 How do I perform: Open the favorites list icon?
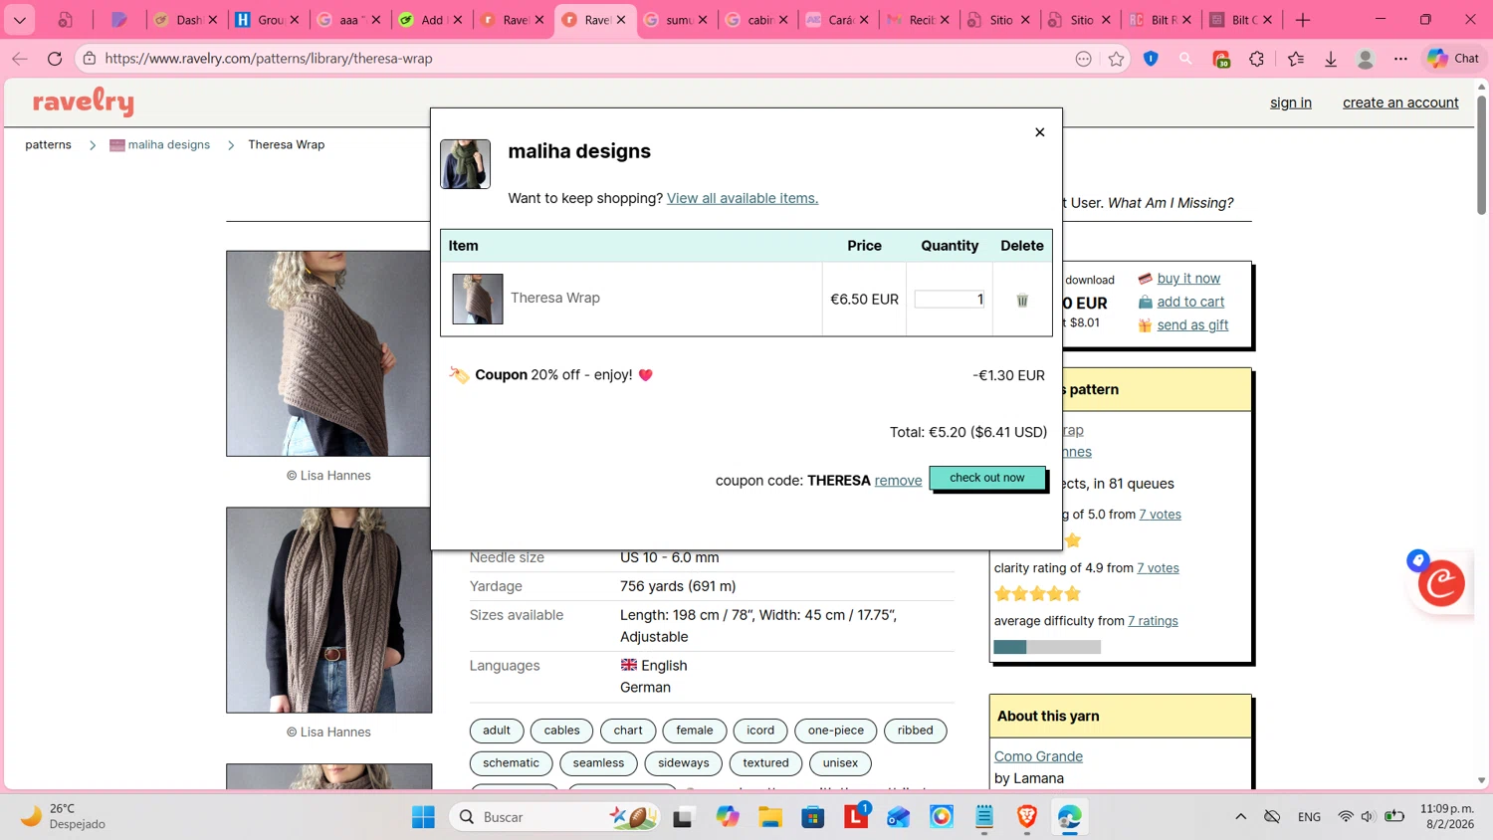click(x=1295, y=59)
